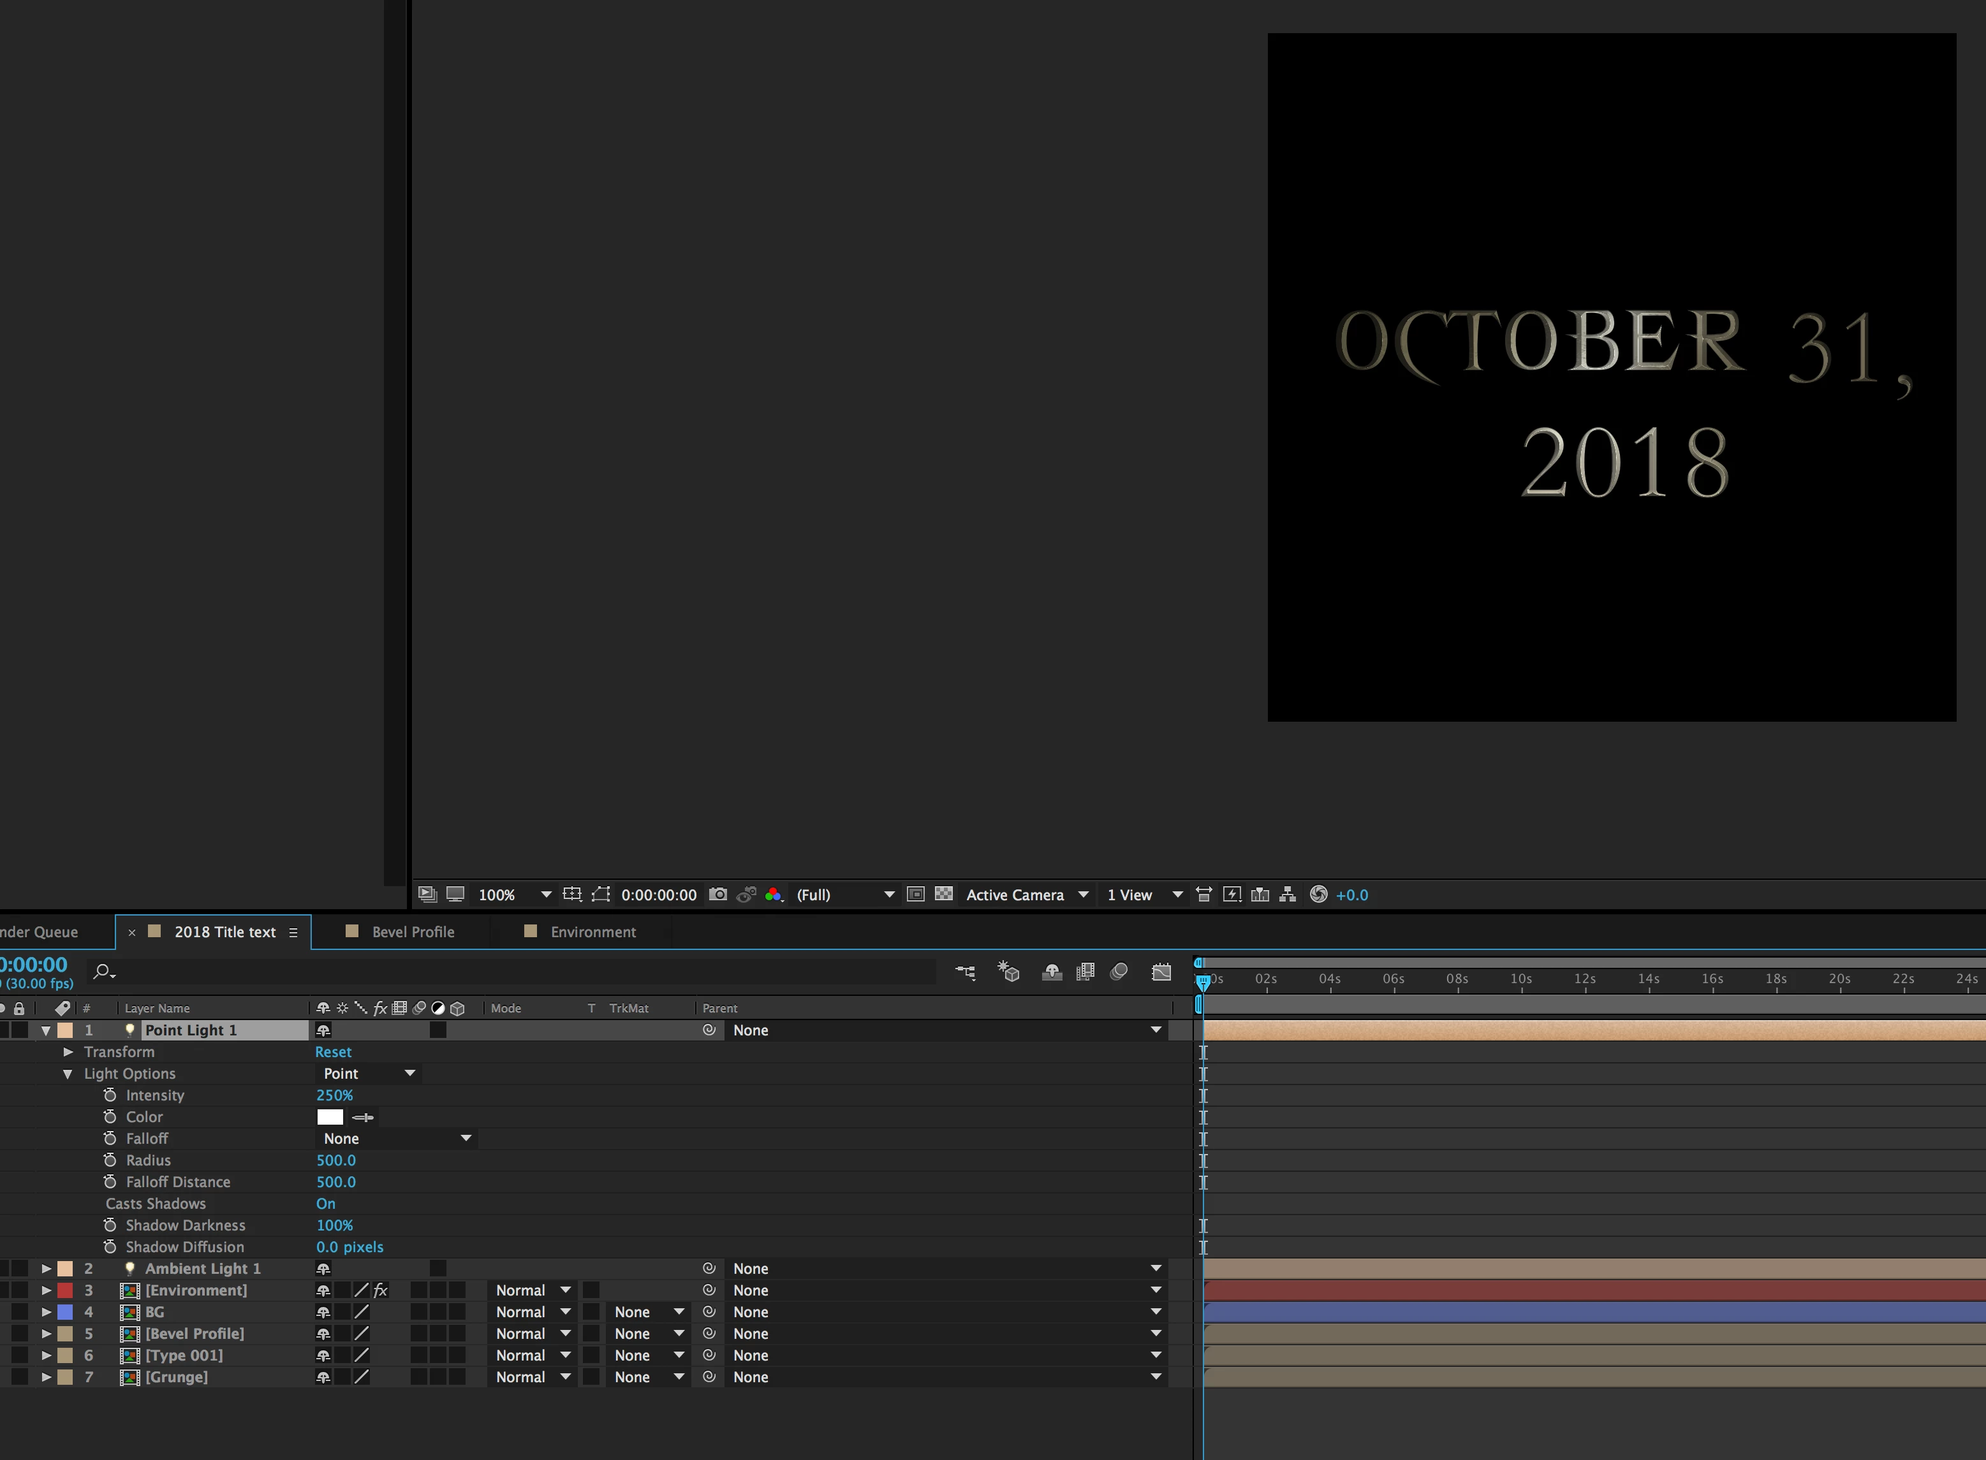Click Casts Shadows On value

click(325, 1204)
